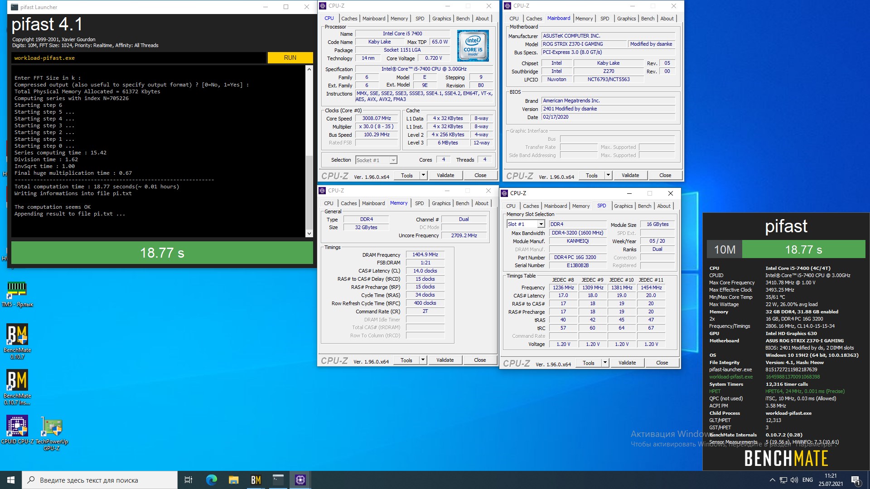Click DDR4-3200 (1600 MHz) bandwidth value

[x=577, y=233]
